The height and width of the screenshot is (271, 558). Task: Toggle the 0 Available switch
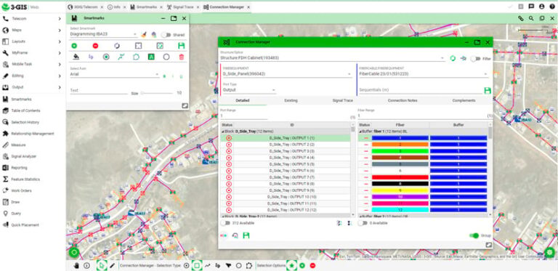coord(363,223)
